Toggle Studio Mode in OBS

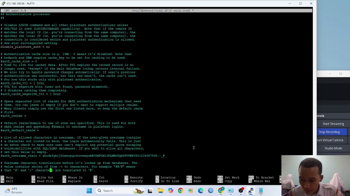click(333, 148)
